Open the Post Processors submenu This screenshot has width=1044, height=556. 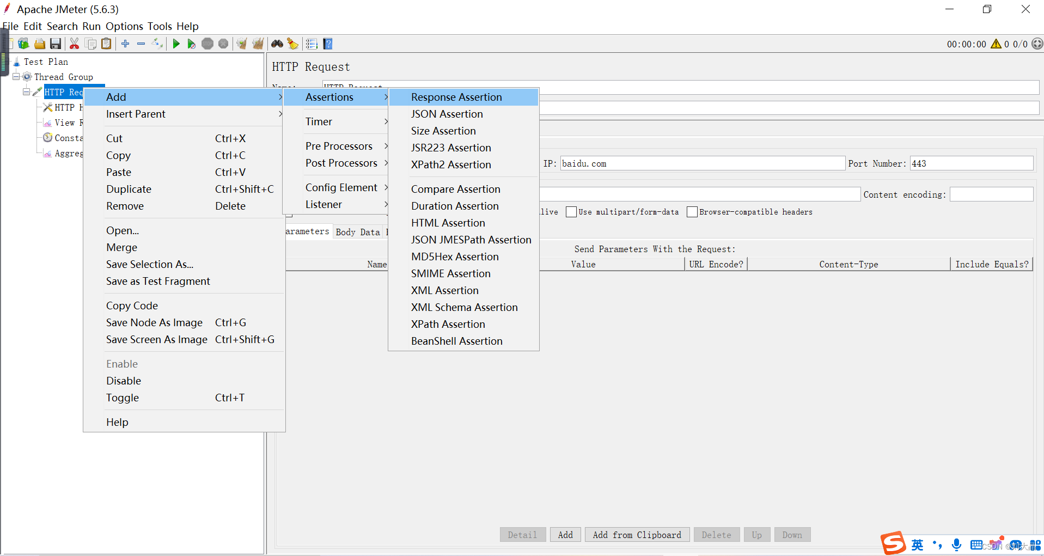[336, 163]
